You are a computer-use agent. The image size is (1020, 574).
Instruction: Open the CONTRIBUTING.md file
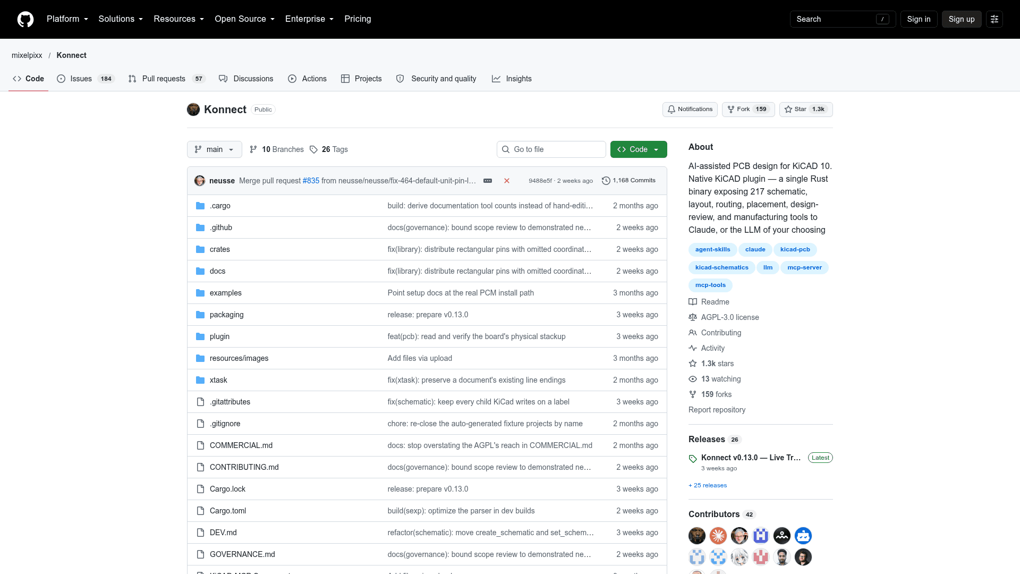click(244, 467)
